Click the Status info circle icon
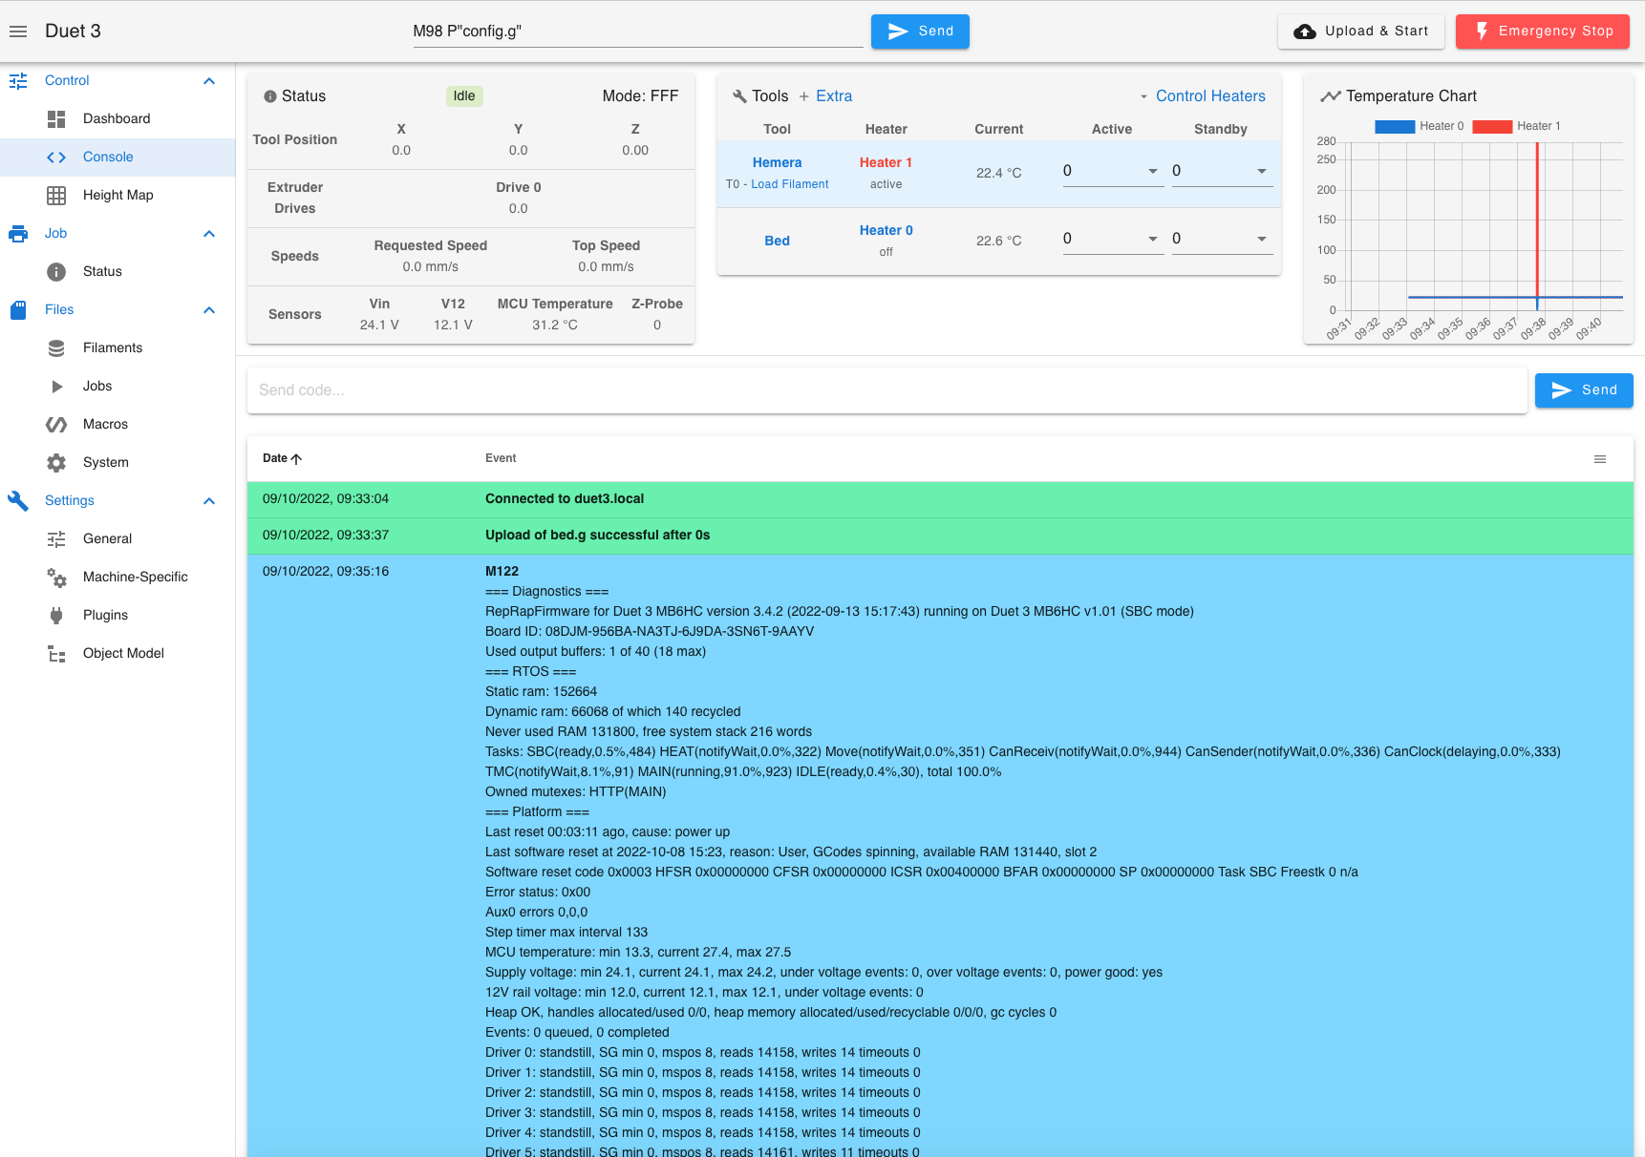 [x=56, y=271]
